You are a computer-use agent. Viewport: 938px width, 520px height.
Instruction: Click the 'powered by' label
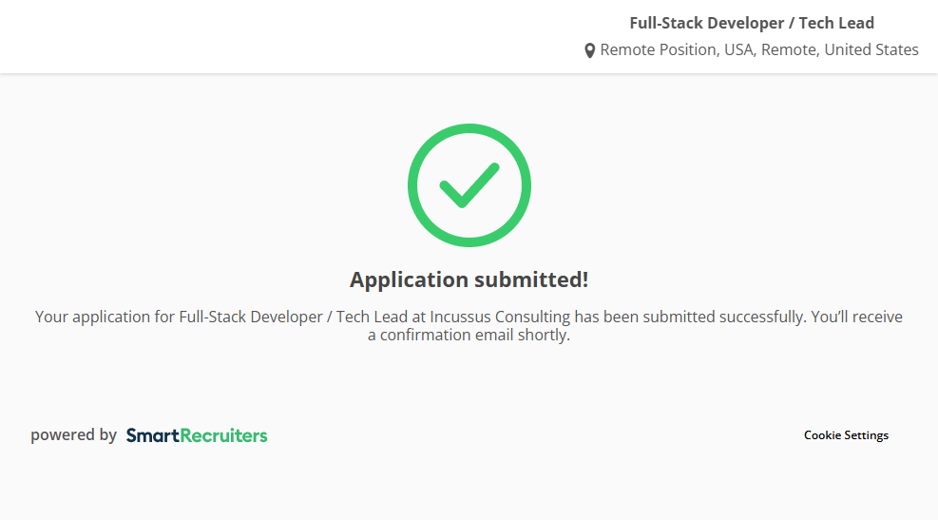[73, 435]
